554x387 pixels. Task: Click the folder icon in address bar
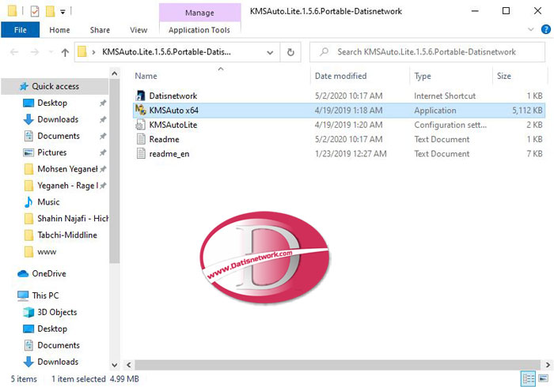click(82, 52)
